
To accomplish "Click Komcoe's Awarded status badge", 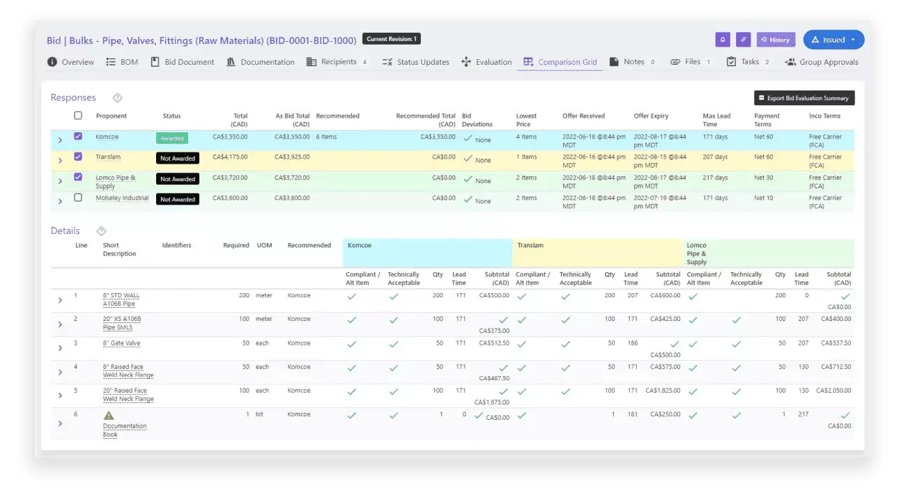I will 172,138.
